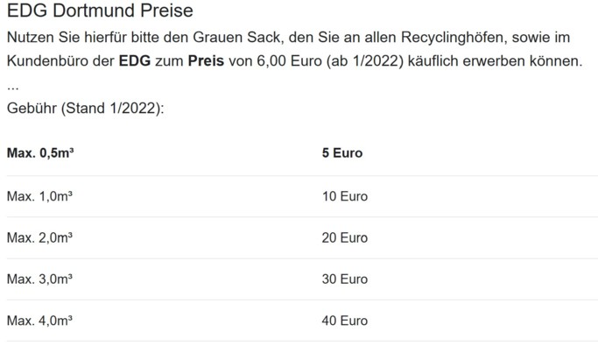Click the bold 'EDG' word in paragraph
598x353 pixels.
coord(135,60)
